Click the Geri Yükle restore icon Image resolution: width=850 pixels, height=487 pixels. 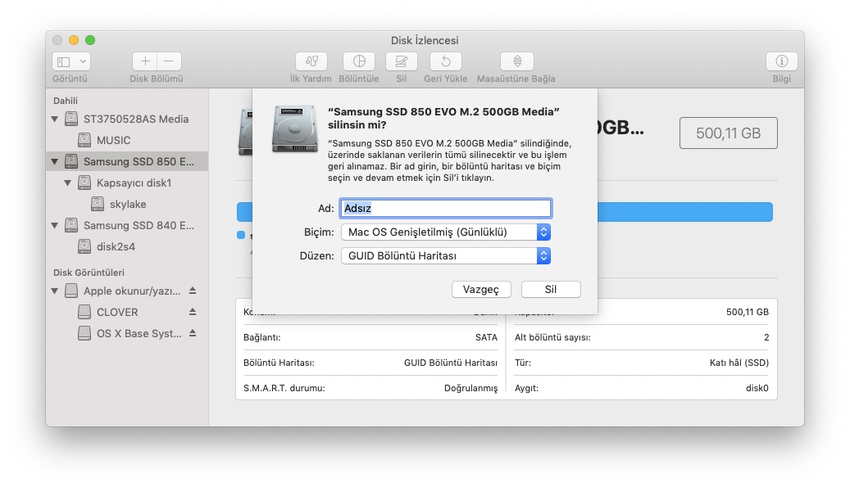pyautogui.click(x=445, y=61)
